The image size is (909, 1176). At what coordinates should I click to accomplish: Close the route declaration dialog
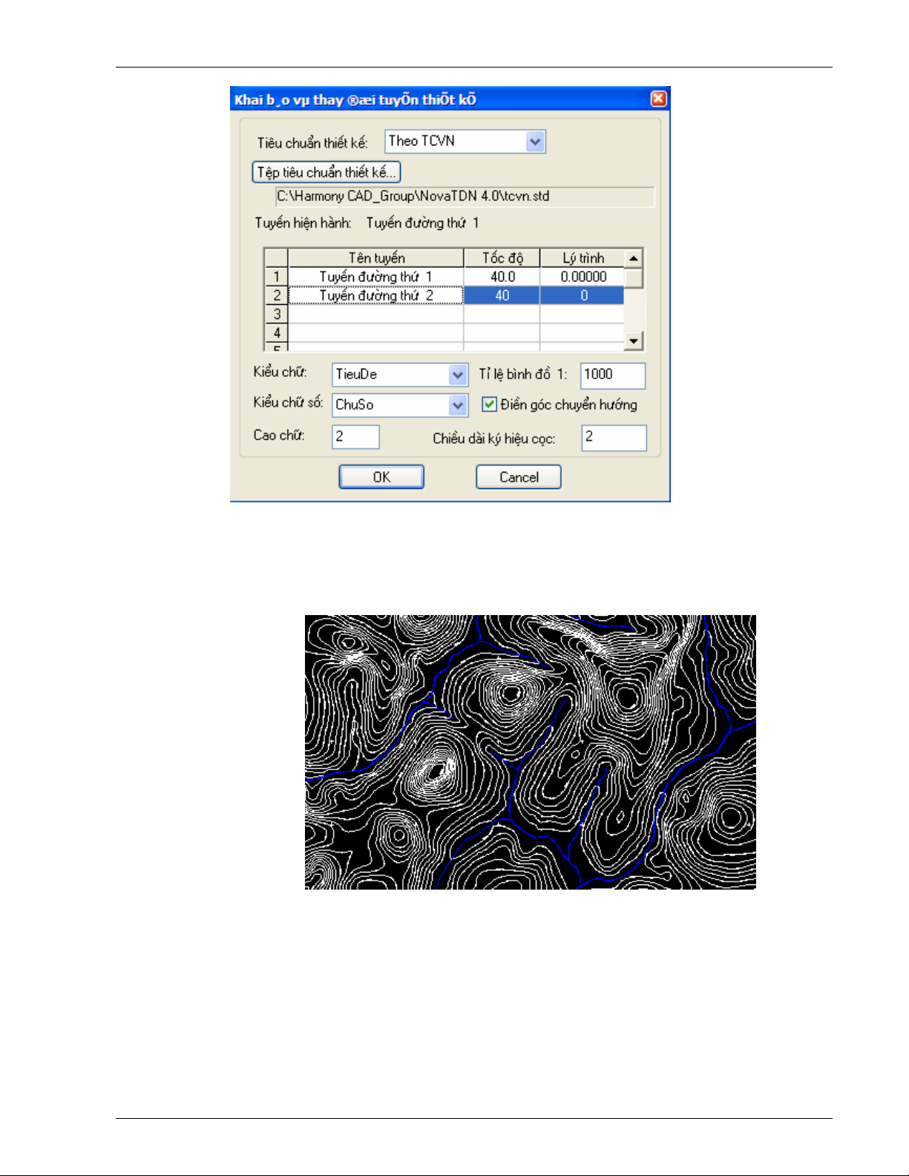[657, 99]
